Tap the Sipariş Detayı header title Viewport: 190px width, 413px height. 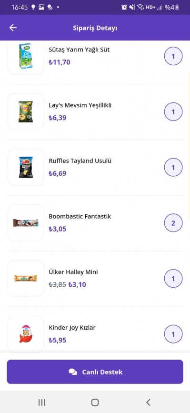point(95,28)
